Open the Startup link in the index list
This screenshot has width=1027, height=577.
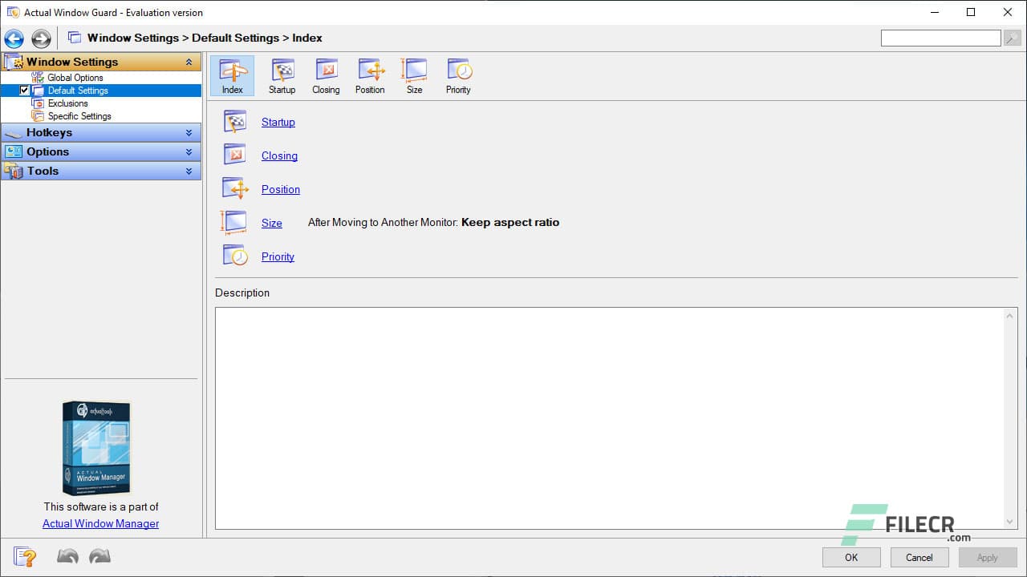coord(278,122)
